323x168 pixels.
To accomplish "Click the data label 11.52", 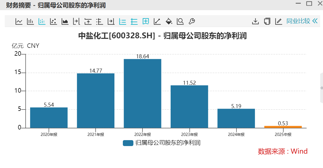I will (x=189, y=83).
